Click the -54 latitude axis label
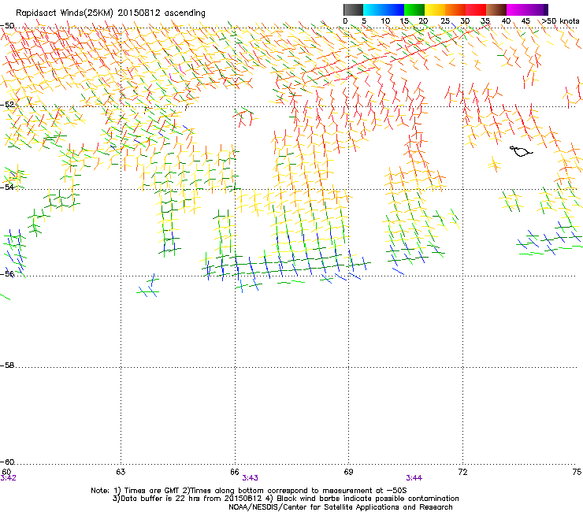 (x=7, y=187)
